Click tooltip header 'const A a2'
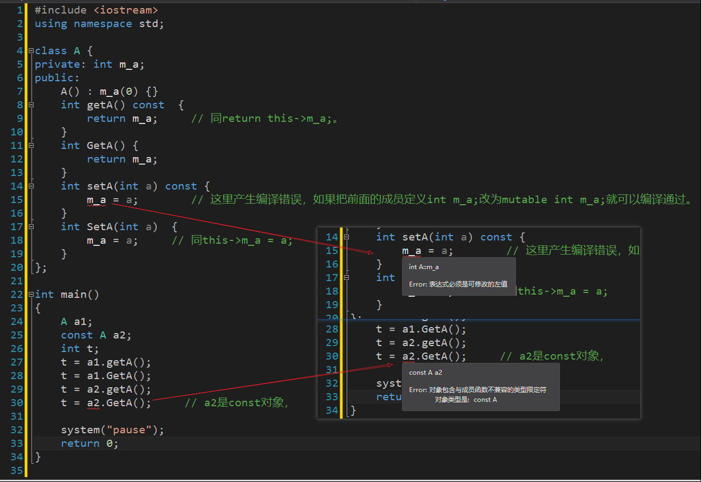 coord(425,373)
